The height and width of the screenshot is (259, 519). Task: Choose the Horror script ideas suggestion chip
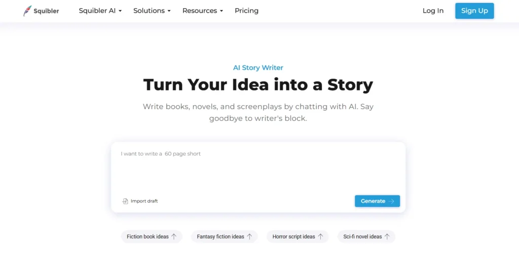coord(293,236)
